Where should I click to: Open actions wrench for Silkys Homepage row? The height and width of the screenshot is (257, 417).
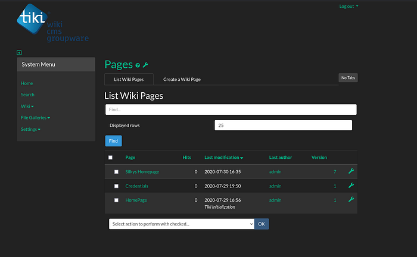tap(351, 171)
